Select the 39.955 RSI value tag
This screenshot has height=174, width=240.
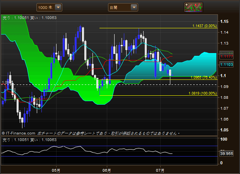pyautogui.click(x=226, y=153)
